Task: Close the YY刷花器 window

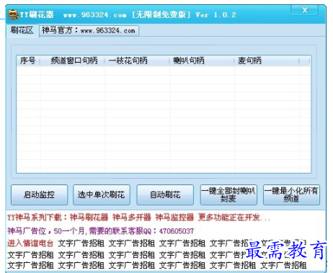Action: coord(305,10)
